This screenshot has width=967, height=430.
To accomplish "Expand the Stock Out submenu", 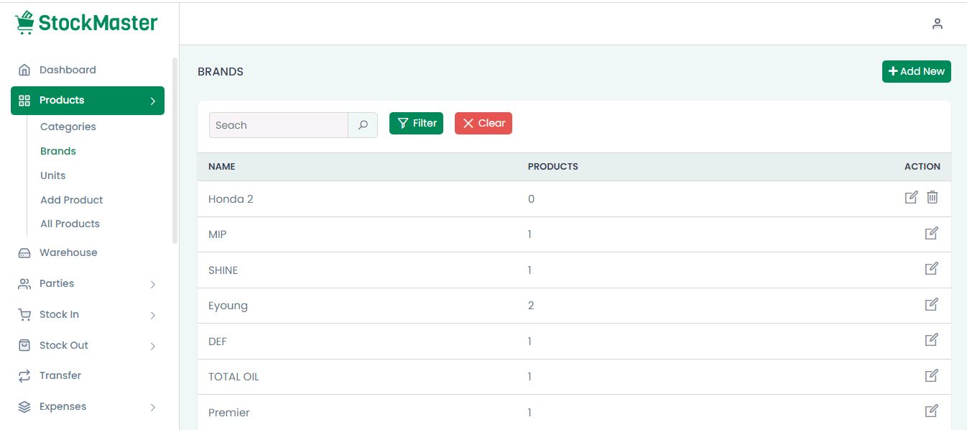I will click(152, 346).
